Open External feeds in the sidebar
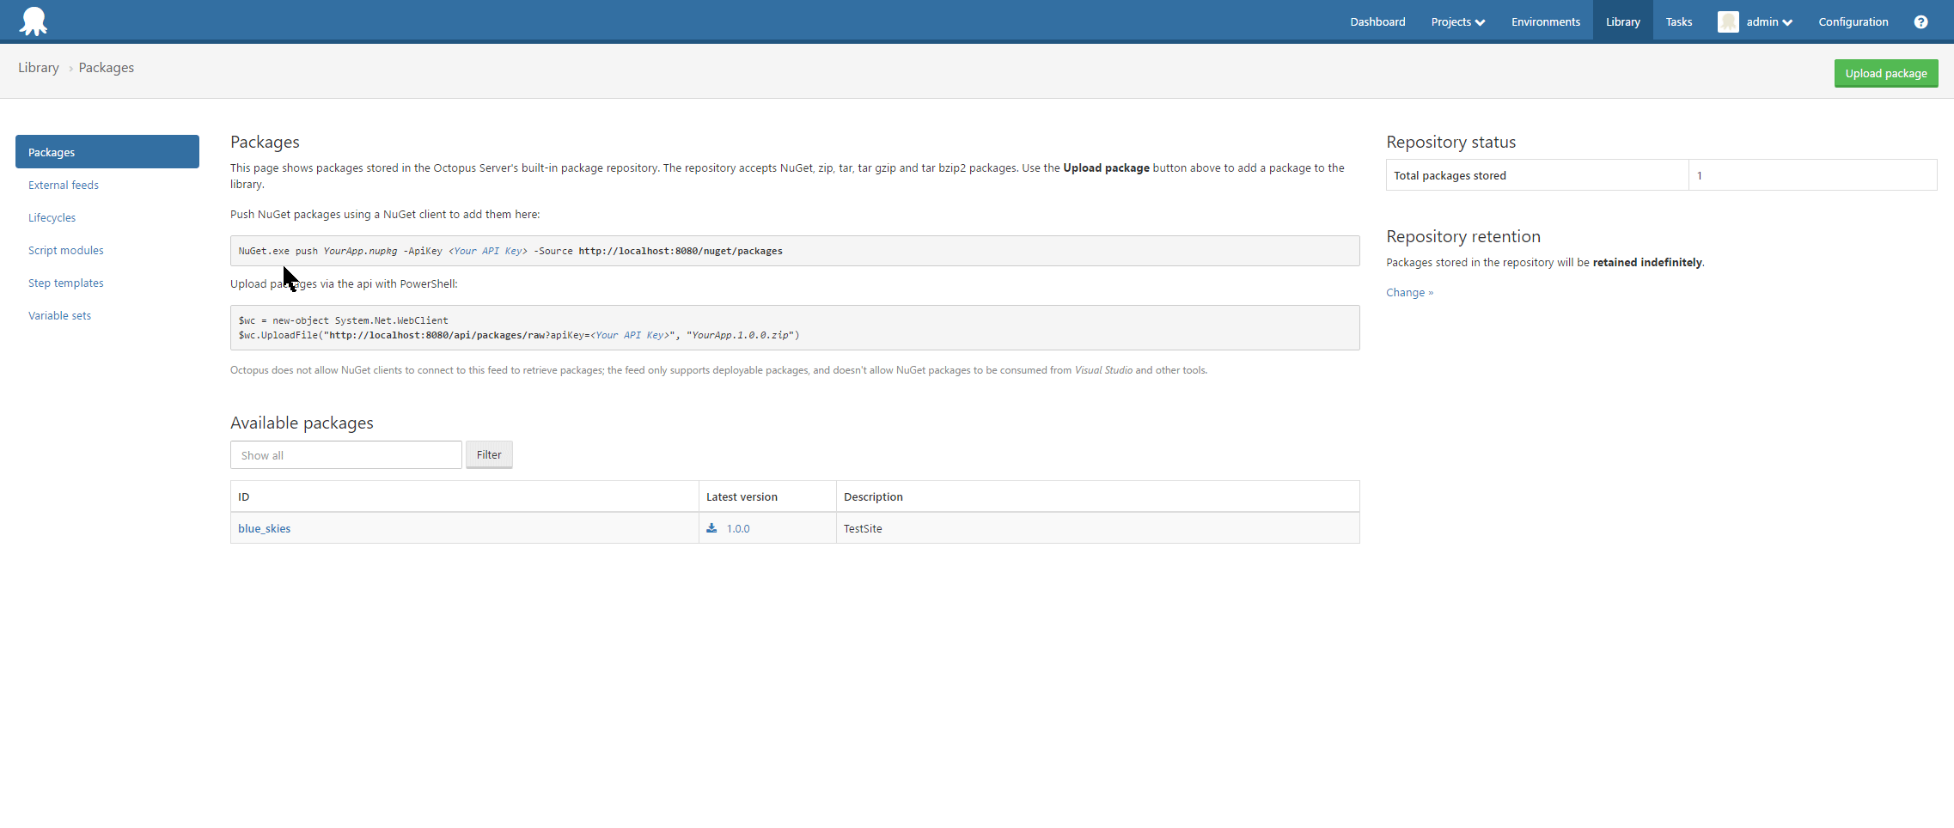This screenshot has height=828, width=1954. 64,185
